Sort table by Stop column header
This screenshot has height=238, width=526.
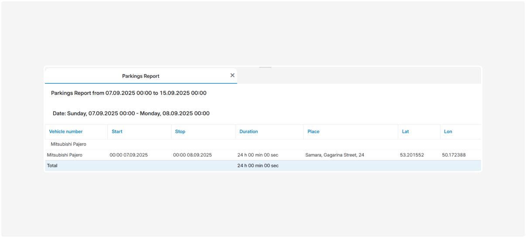(x=180, y=132)
